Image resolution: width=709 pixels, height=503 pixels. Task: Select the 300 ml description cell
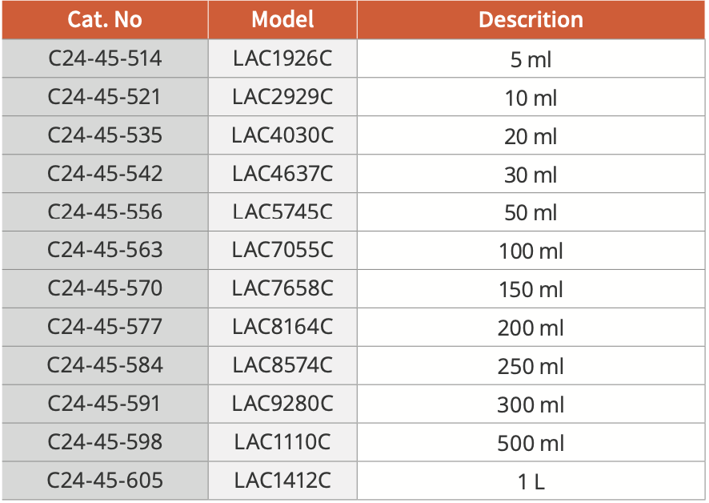point(531,404)
